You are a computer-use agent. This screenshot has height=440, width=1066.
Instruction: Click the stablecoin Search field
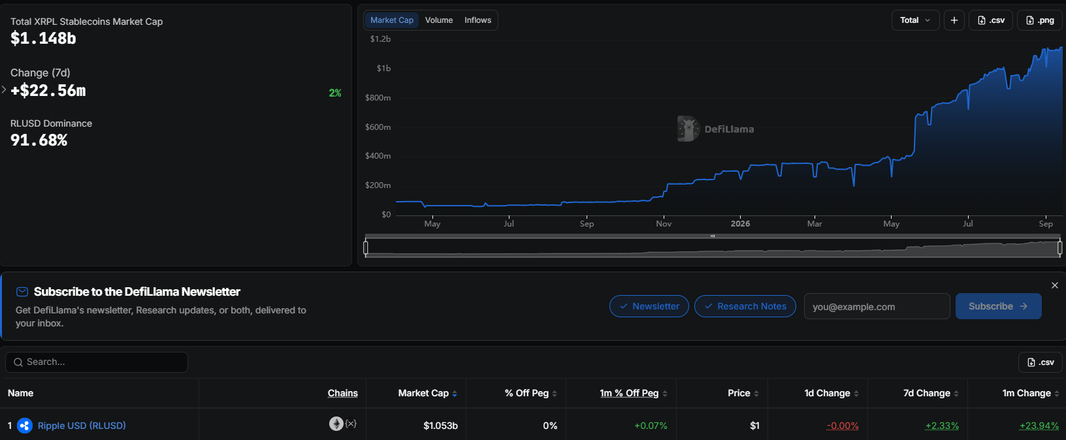[x=97, y=362]
